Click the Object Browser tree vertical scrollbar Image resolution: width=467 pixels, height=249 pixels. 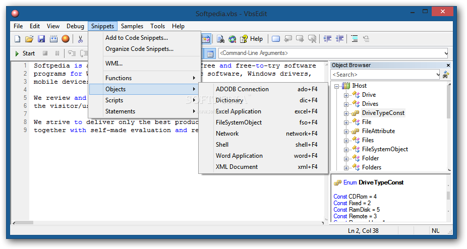point(449,127)
